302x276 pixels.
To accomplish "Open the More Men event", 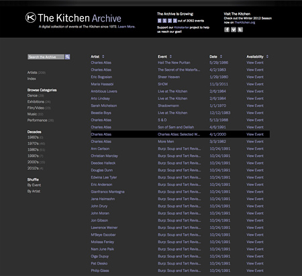I will (166, 142).
